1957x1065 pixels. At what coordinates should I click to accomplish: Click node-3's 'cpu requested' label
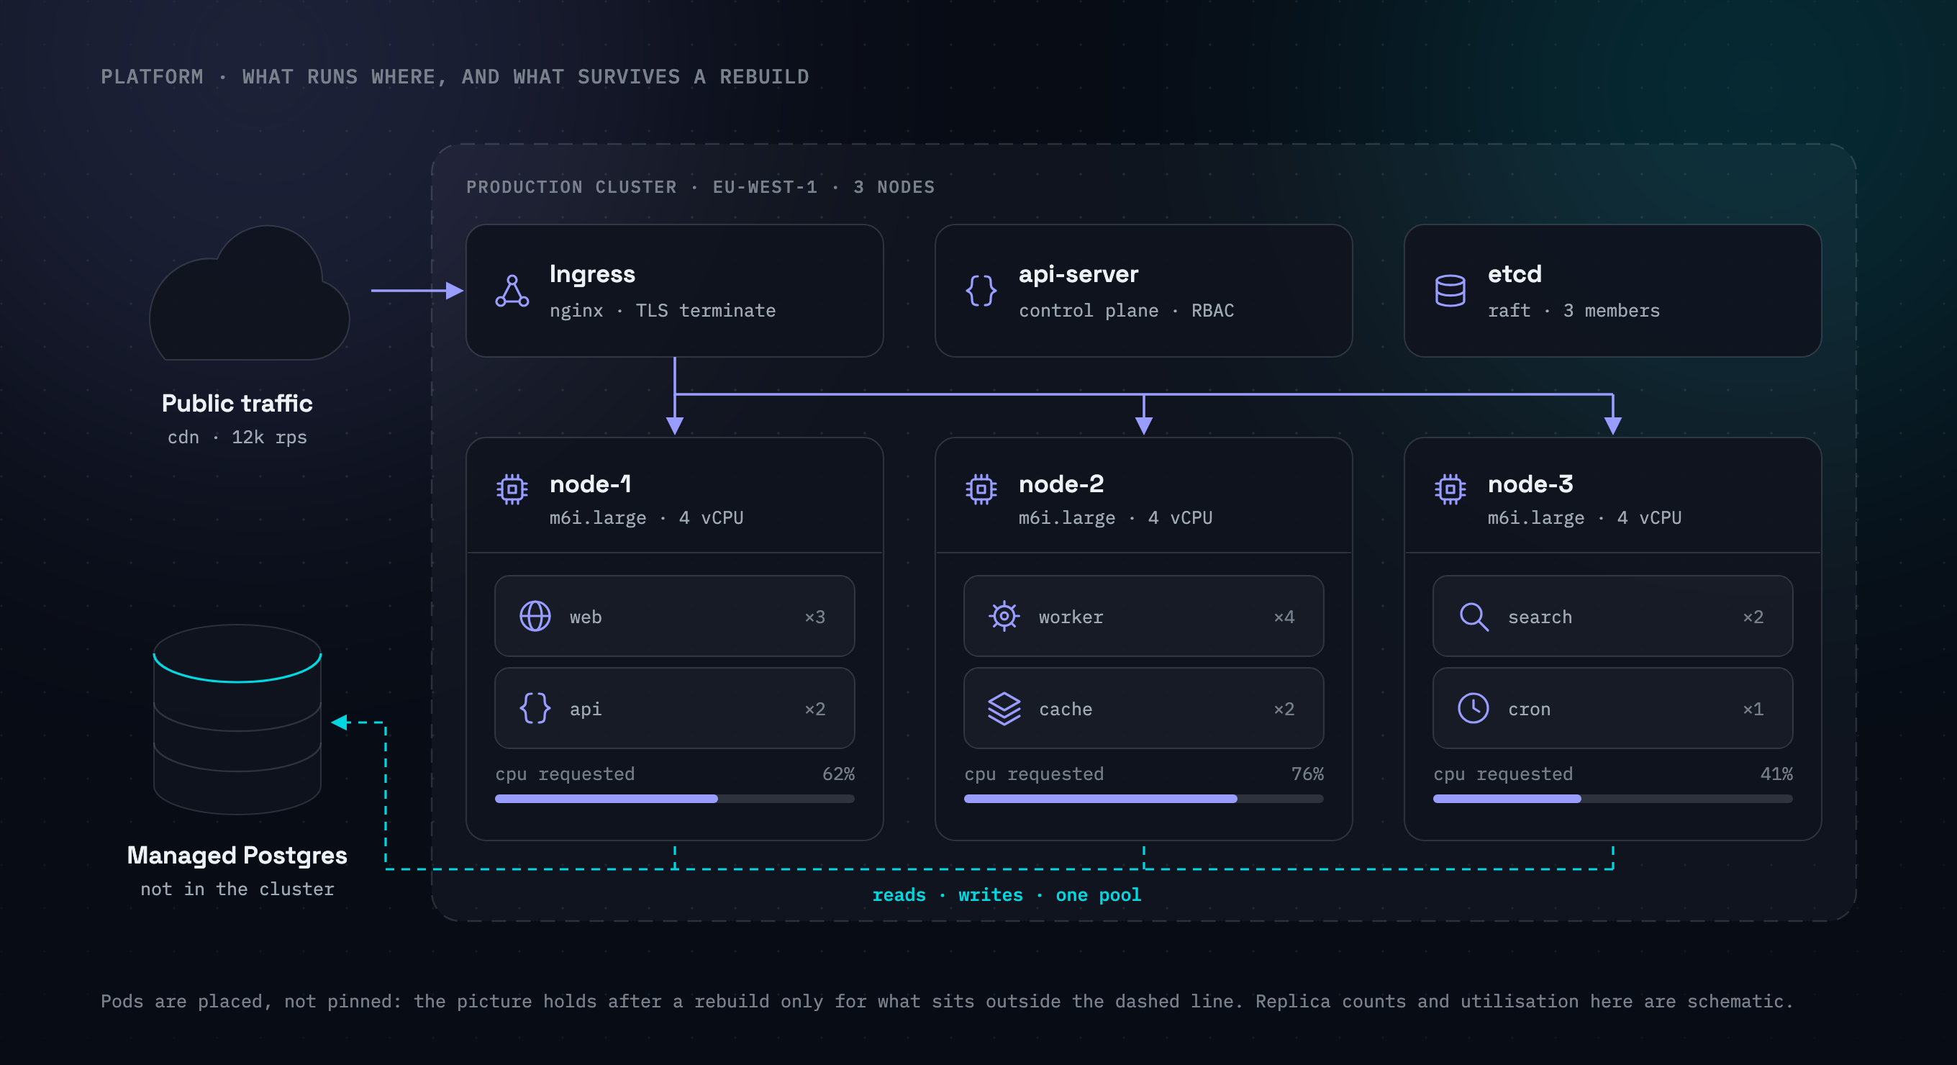(x=1503, y=774)
